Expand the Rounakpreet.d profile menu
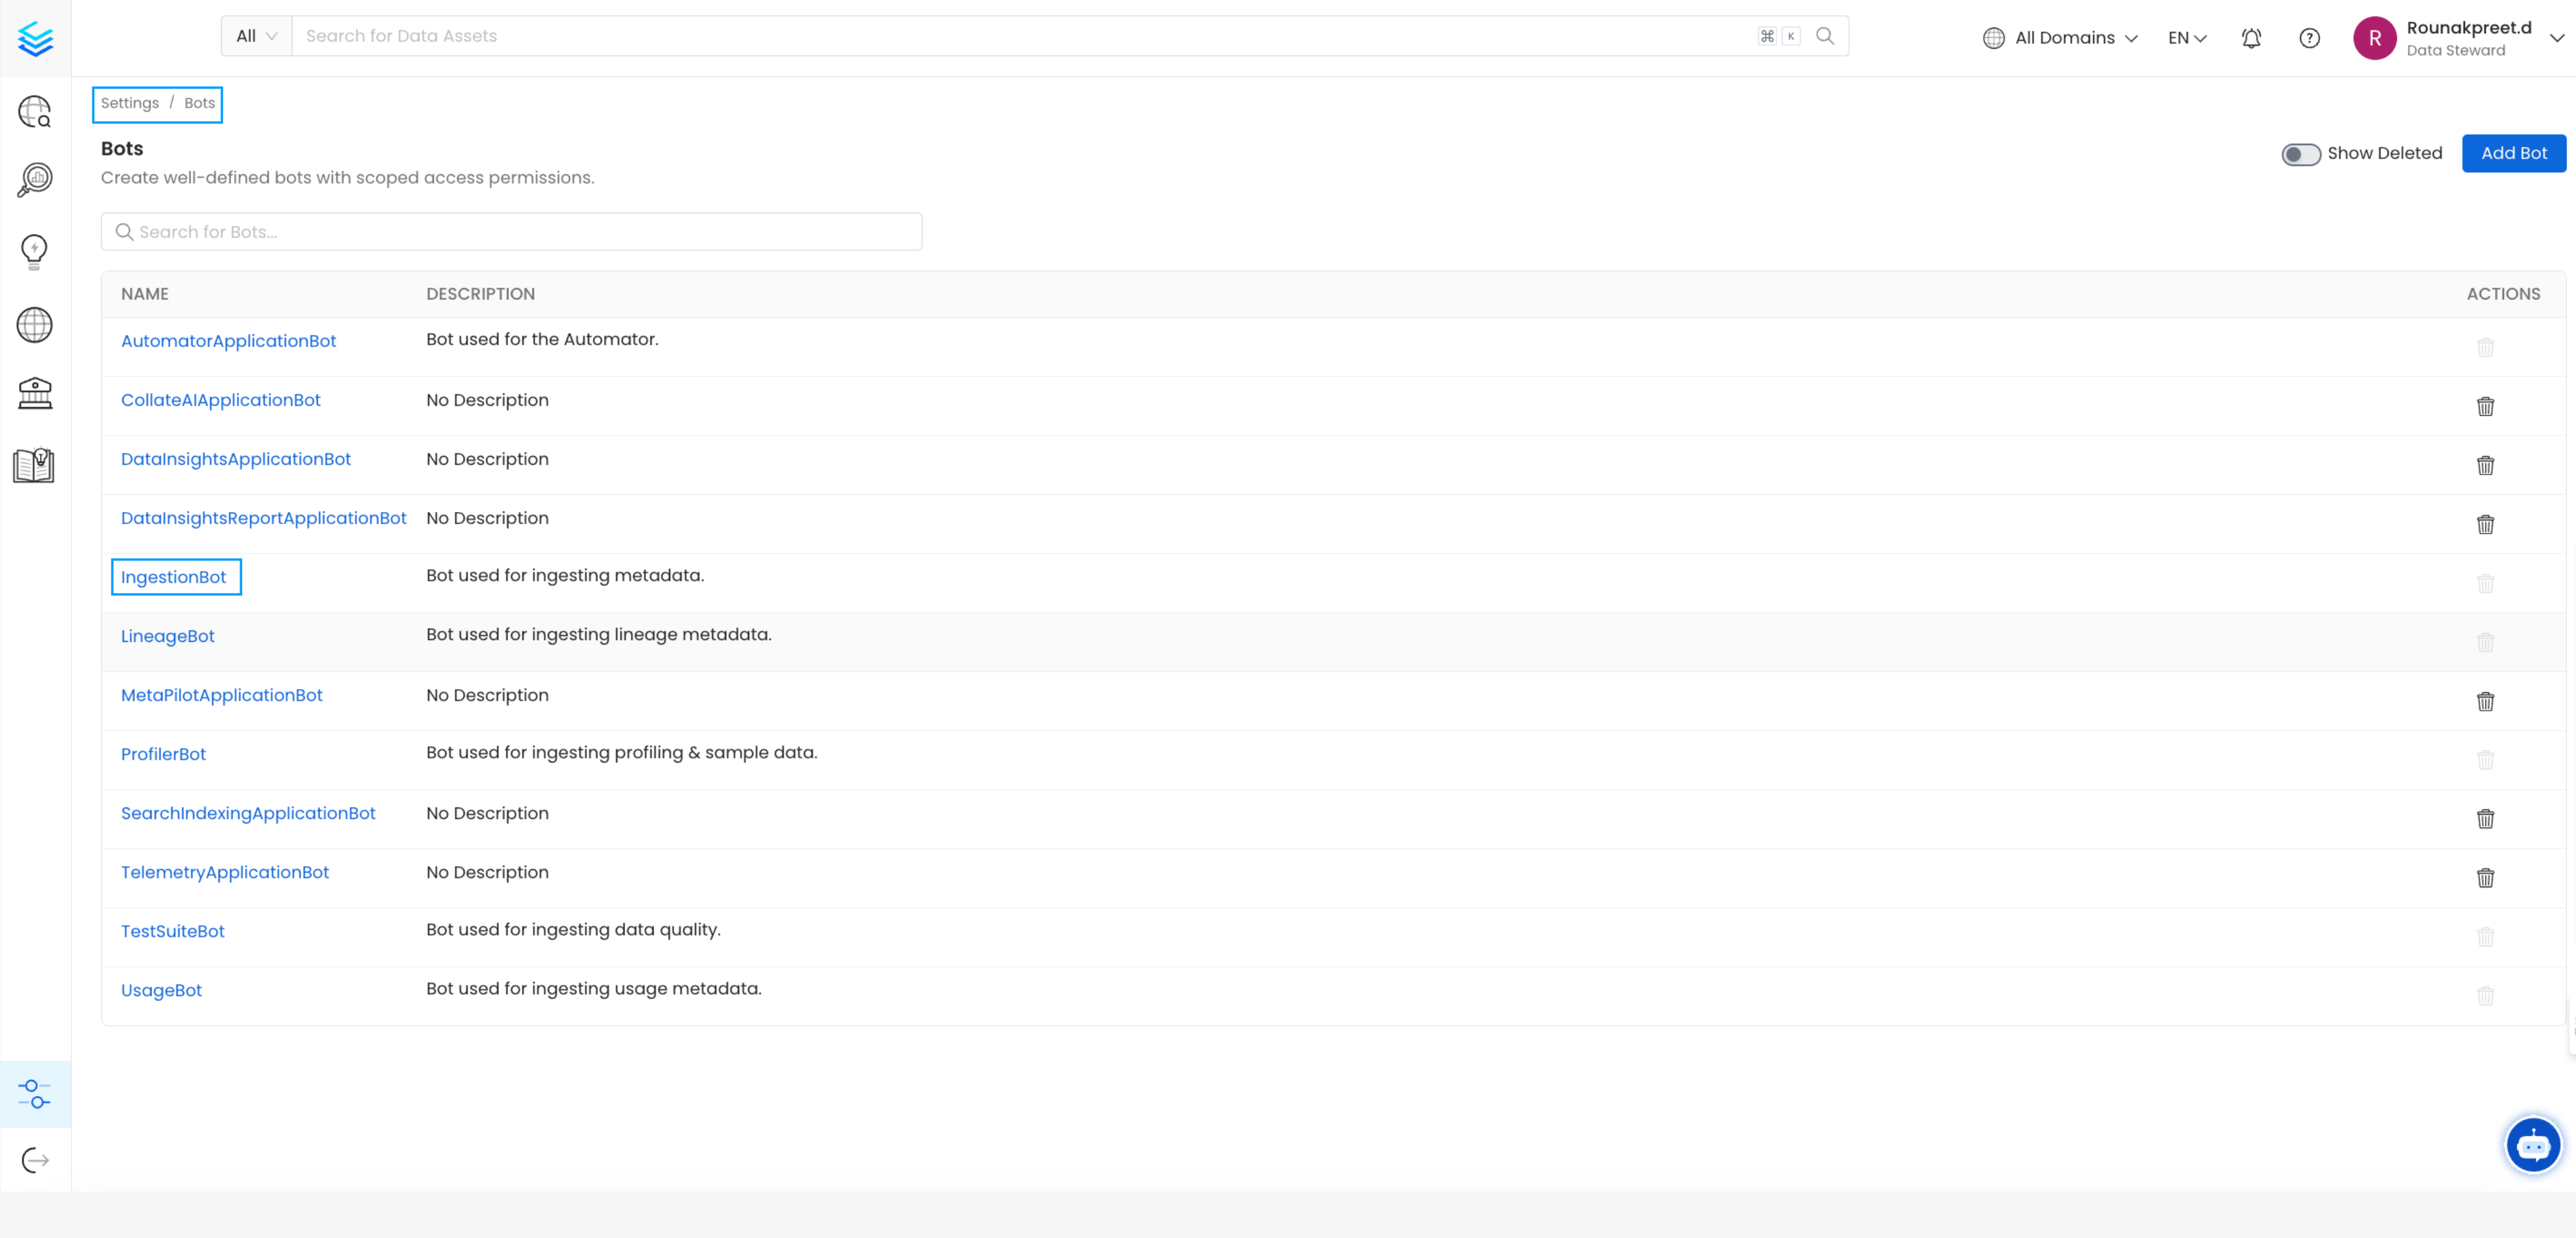Viewport: 2576px width, 1238px height. [x=2460, y=38]
